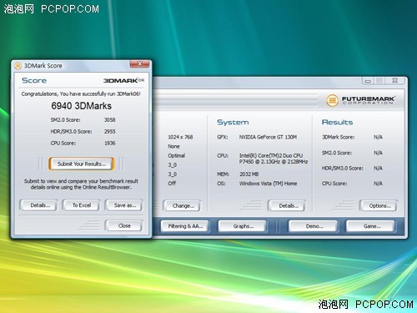Viewport: 417px width, 313px height.
Task: Click the main window maximize icon
Action: [379, 81]
